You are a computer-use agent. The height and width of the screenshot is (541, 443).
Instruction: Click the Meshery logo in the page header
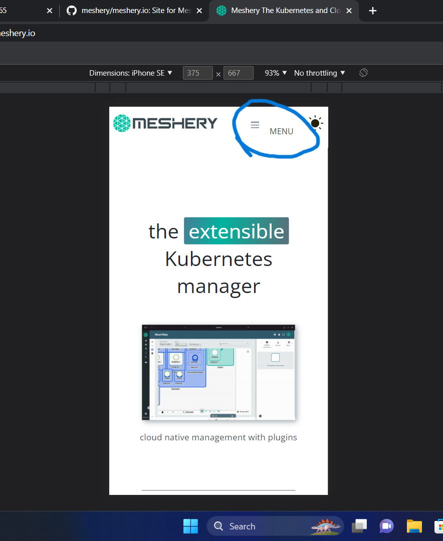165,123
